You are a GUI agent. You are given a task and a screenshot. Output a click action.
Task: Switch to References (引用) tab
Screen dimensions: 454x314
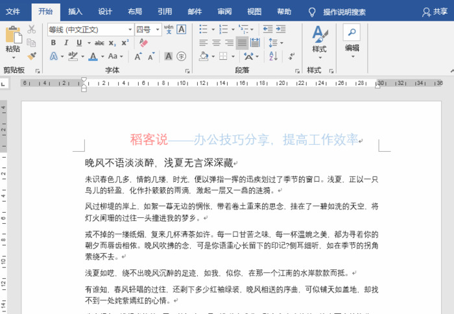[x=165, y=12]
